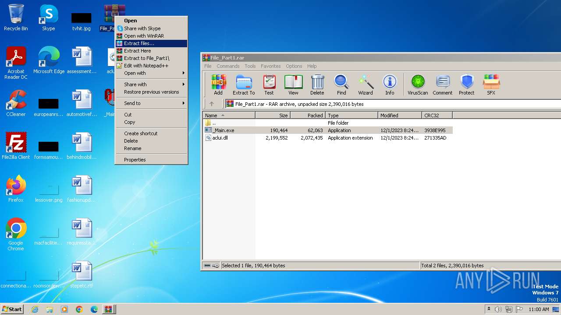This screenshot has height=315, width=561.
Task: Click the Info toolbar icon
Action: 390,84
